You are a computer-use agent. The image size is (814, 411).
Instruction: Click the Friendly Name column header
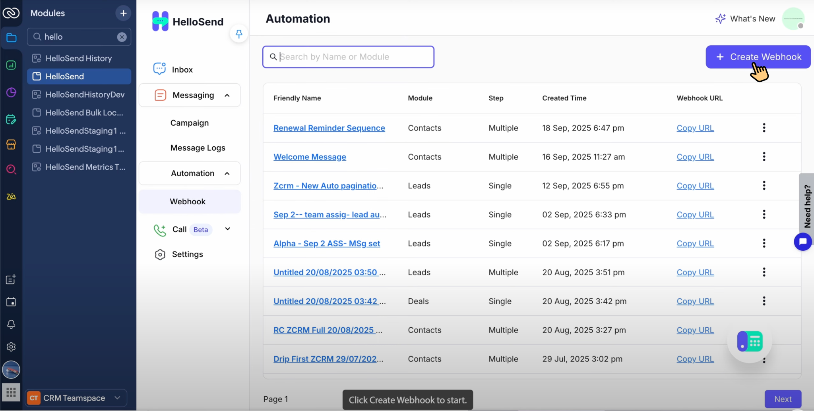(x=297, y=98)
